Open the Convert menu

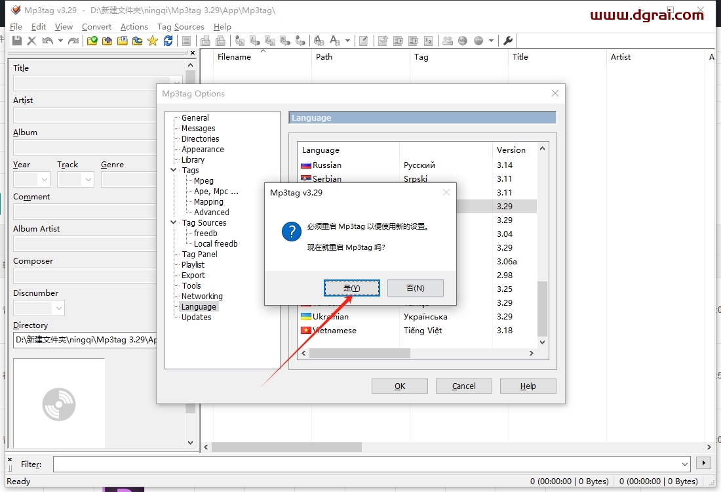pyautogui.click(x=96, y=27)
